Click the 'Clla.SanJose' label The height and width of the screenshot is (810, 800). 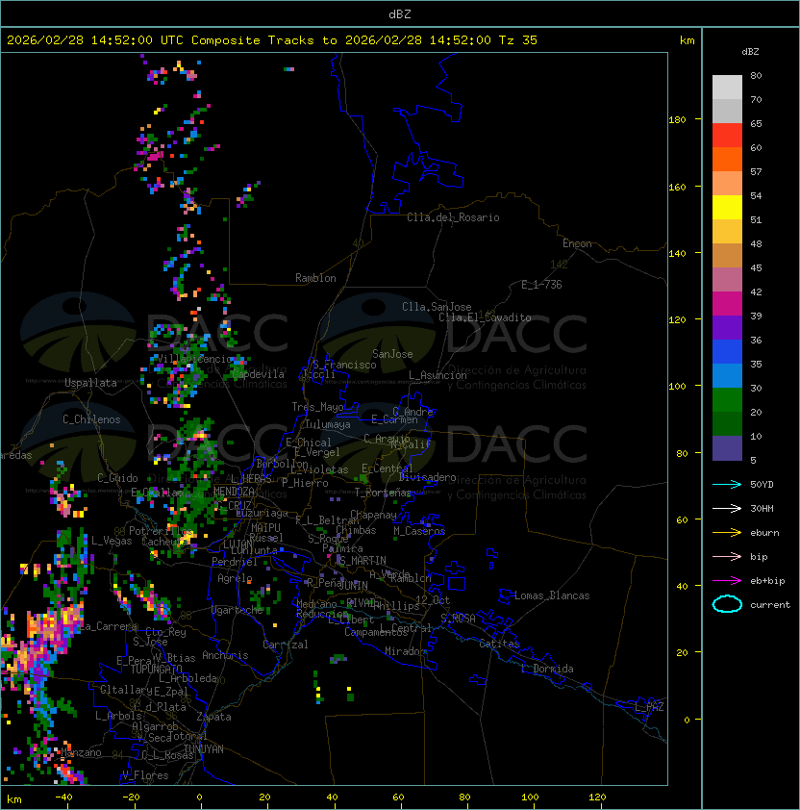(437, 307)
